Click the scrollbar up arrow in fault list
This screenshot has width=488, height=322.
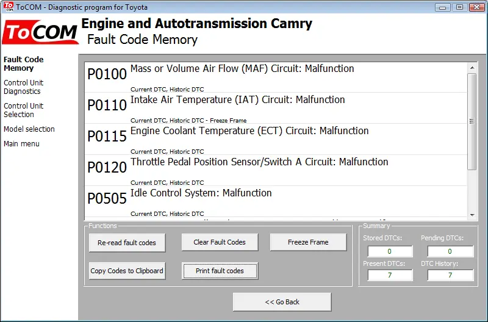pyautogui.click(x=472, y=68)
